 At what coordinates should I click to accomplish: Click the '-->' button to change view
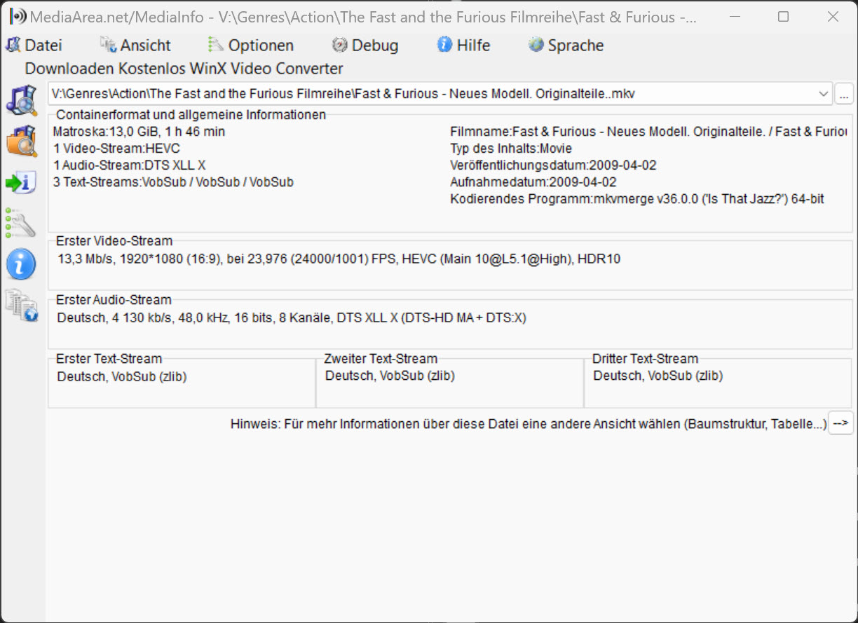(x=840, y=423)
